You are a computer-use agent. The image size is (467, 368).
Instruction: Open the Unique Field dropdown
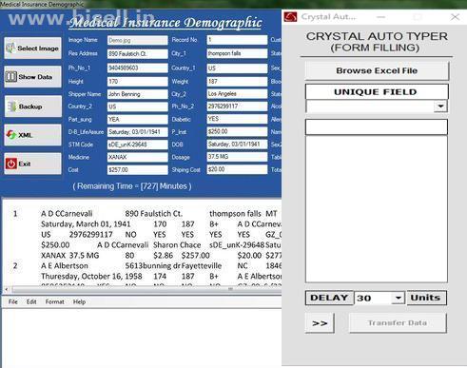pyautogui.click(x=440, y=107)
